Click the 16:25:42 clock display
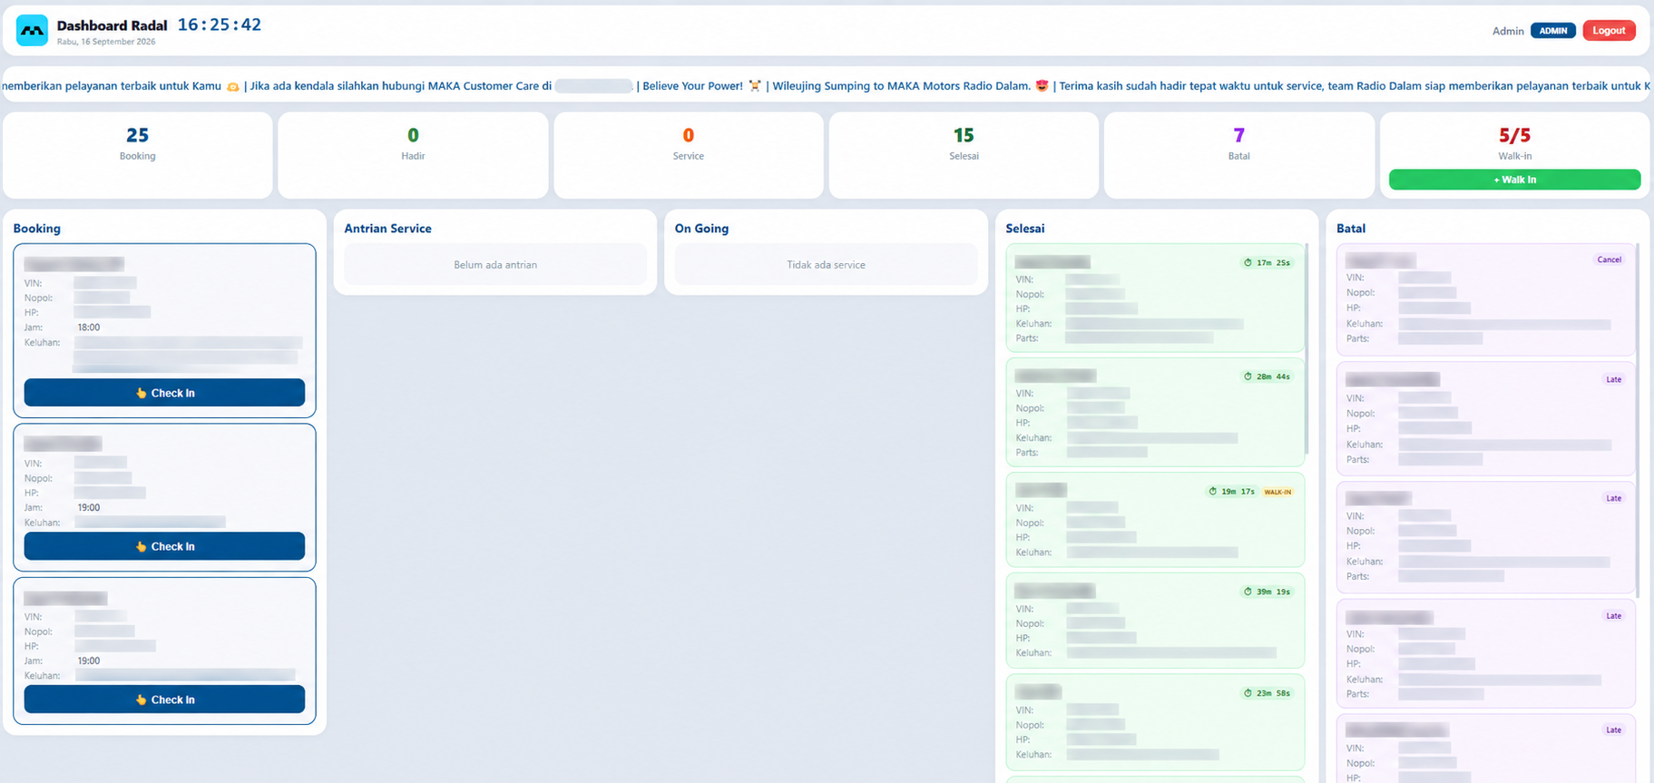 pos(220,24)
